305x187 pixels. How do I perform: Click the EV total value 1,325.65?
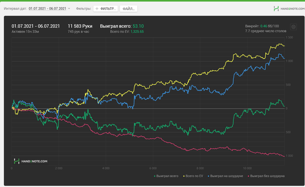[137, 32]
